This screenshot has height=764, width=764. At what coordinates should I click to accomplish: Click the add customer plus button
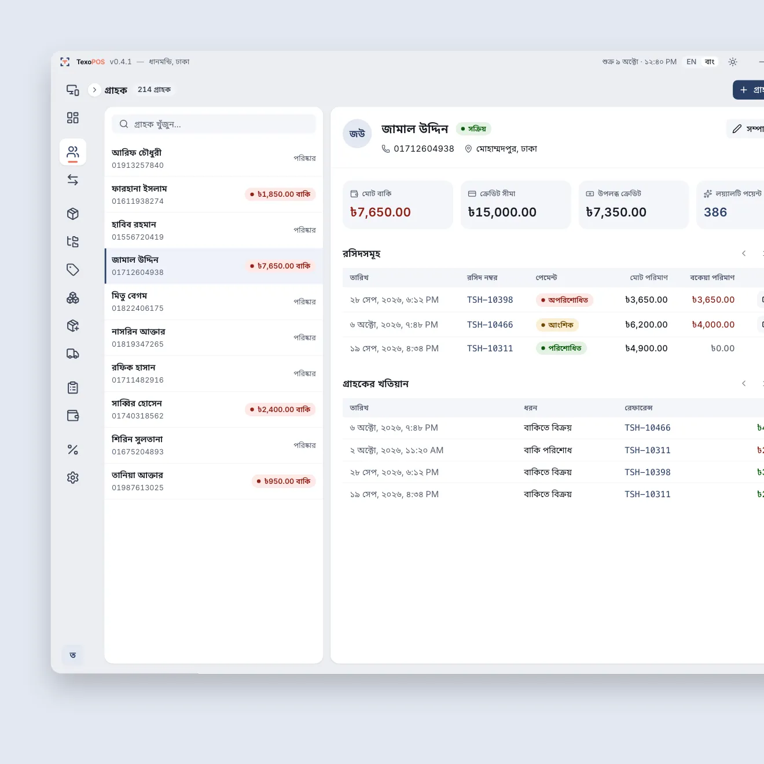click(748, 90)
